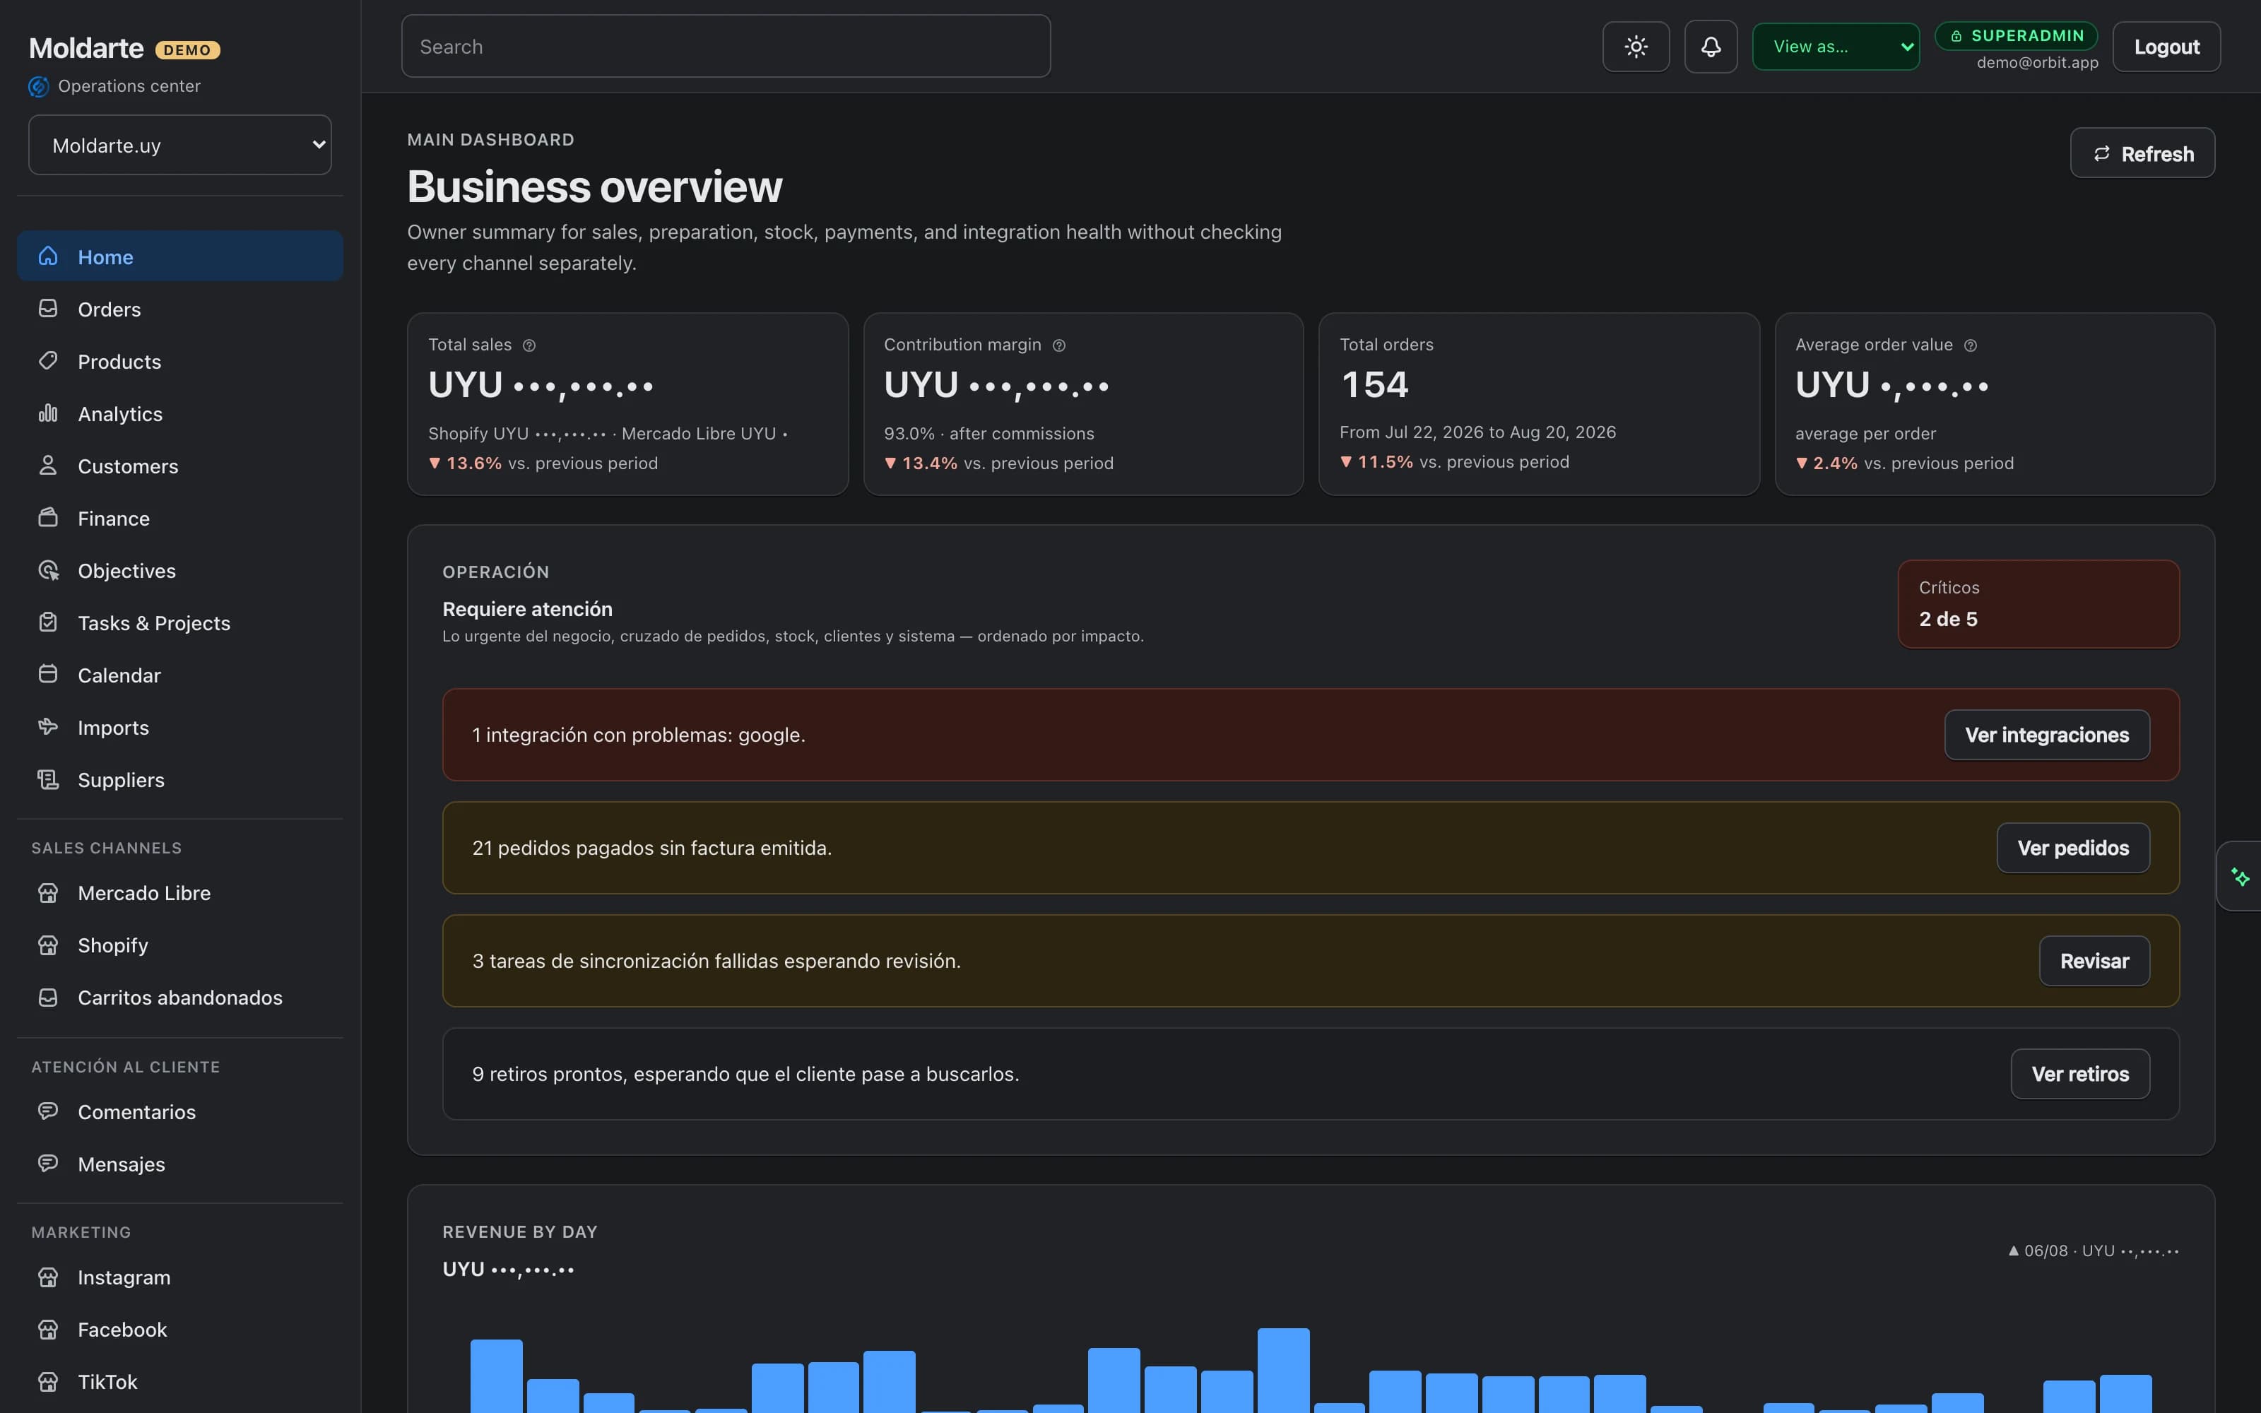Open Facebook under Marketing
Screen dimensions: 2261x1413
tap(180, 1329)
